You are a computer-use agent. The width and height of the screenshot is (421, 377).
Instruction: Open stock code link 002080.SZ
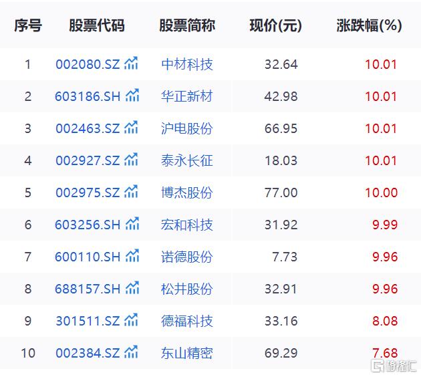pos(88,65)
